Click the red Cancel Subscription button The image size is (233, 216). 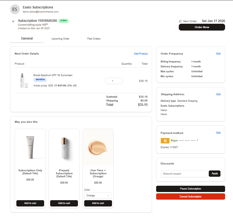pyautogui.click(x=190, y=197)
